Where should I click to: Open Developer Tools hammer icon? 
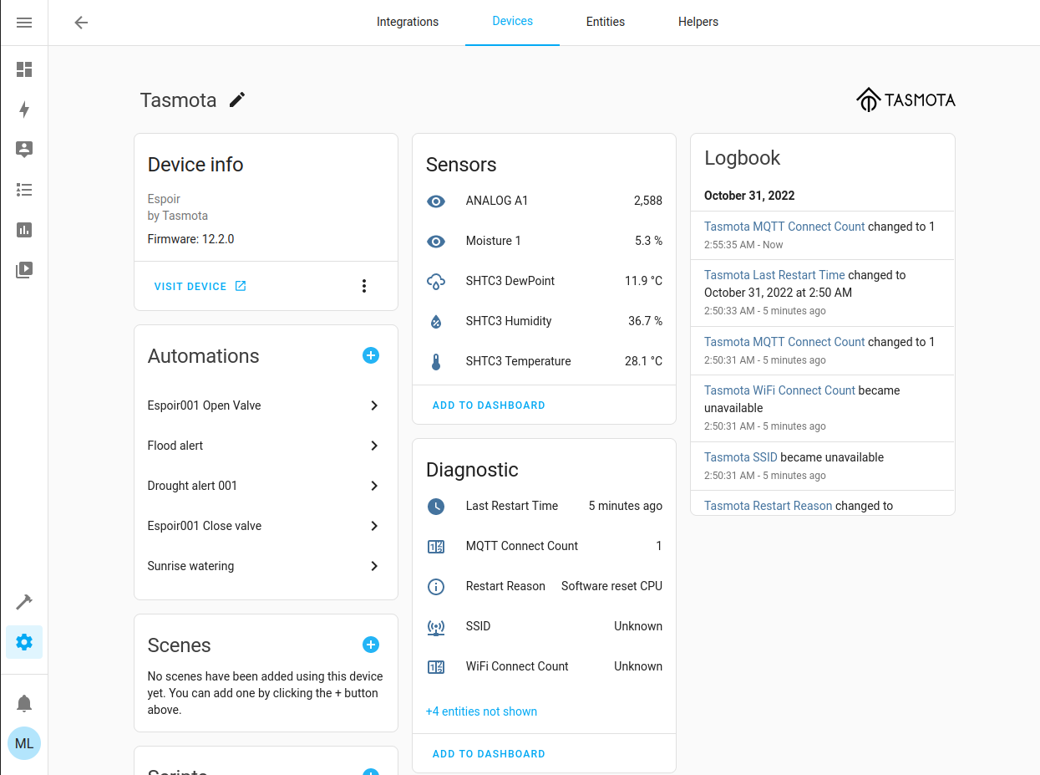pyautogui.click(x=24, y=602)
